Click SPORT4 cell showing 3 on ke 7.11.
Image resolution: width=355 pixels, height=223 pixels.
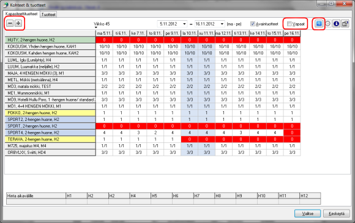click(138, 133)
